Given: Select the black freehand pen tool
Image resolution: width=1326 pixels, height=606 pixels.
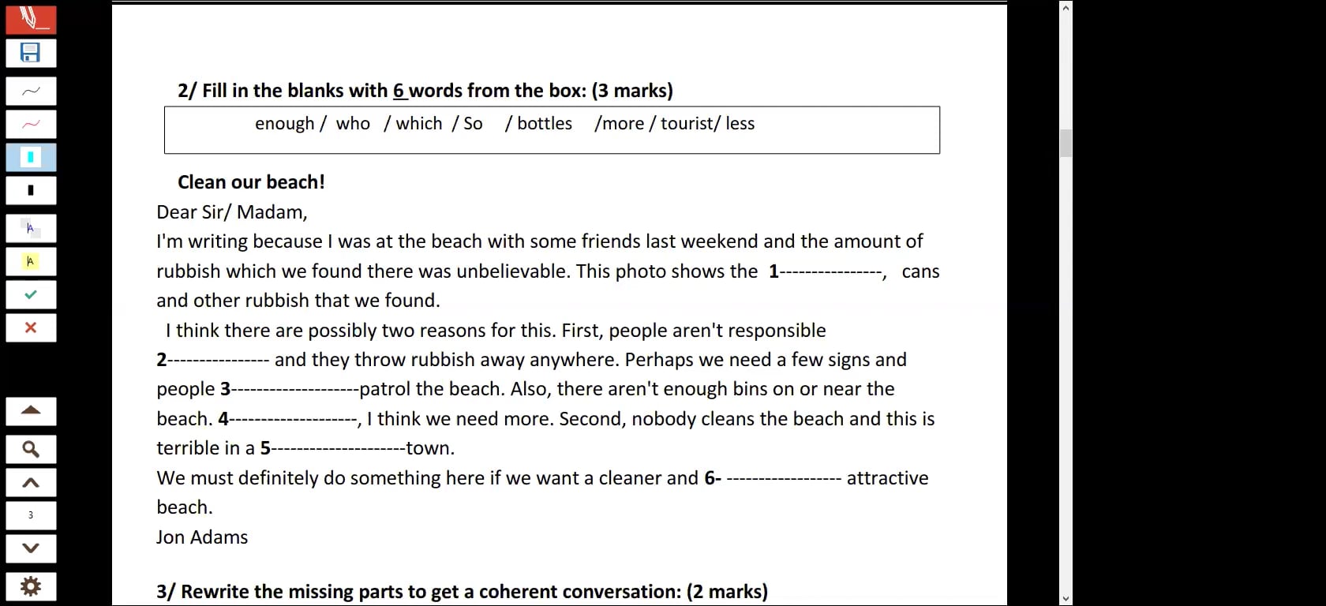Looking at the screenshot, I should 31,92.
